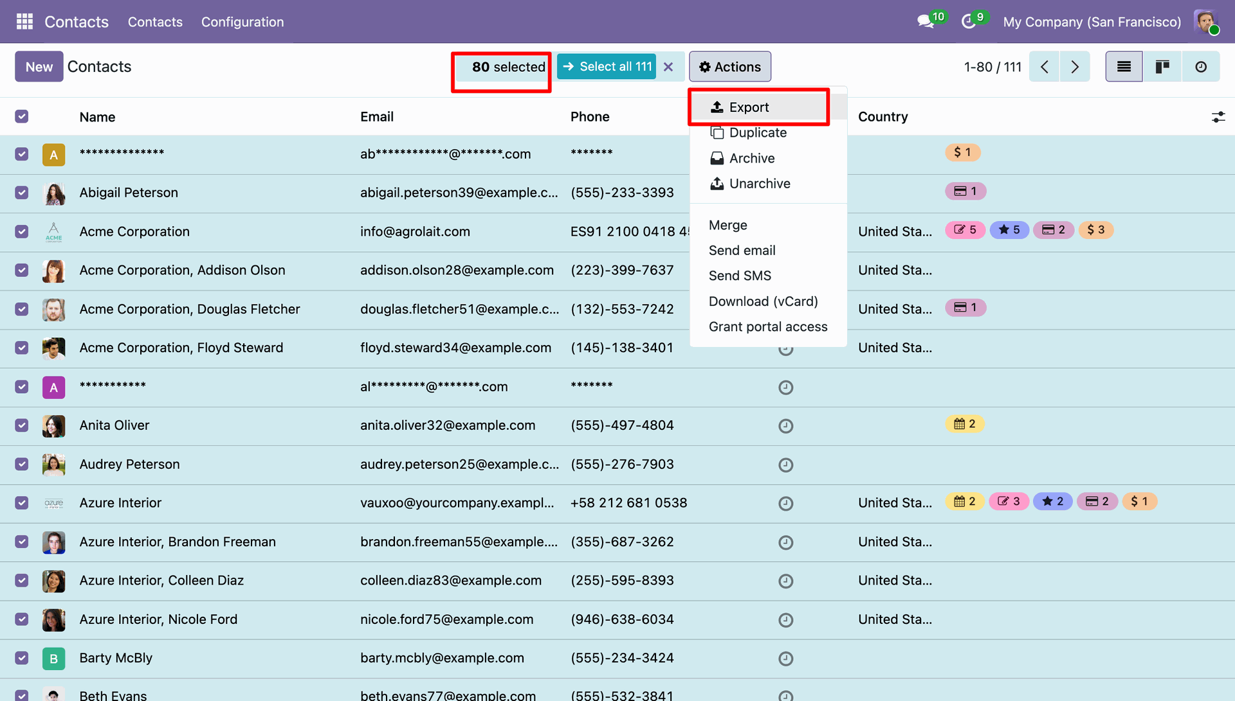
Task: Click activity clock for Audrey Peterson
Action: [785, 465]
